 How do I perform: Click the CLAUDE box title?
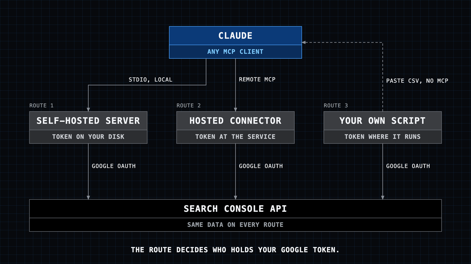tap(235, 36)
